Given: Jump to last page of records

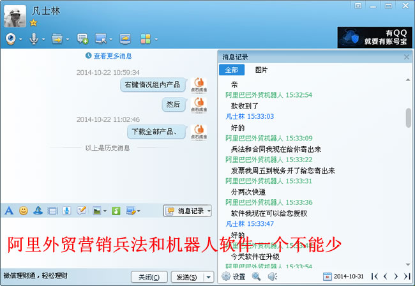Looking at the screenshot, I should pos(407,276).
